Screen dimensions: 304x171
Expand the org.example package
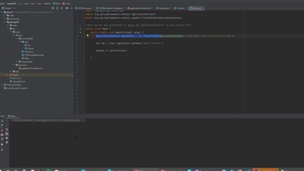17,62
